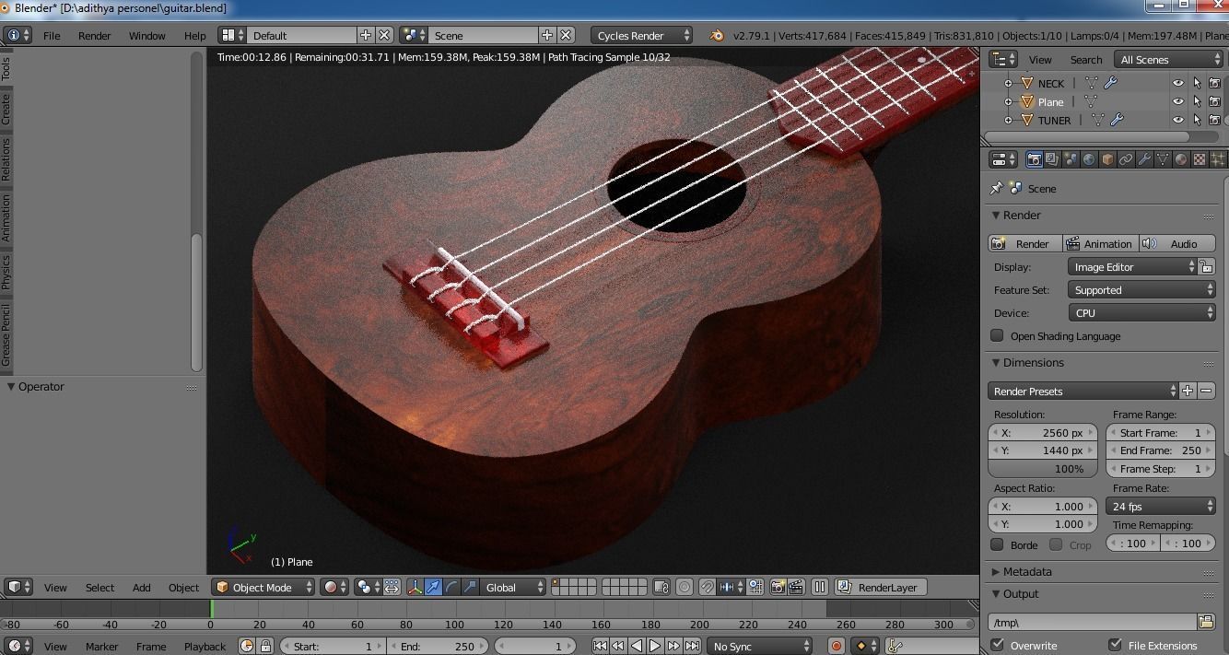Open the Cycles Render engine dropdown
1229x655 pixels.
point(641,35)
